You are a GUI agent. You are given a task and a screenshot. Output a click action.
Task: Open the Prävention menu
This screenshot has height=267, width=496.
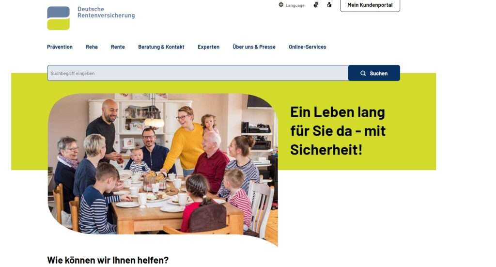click(60, 47)
